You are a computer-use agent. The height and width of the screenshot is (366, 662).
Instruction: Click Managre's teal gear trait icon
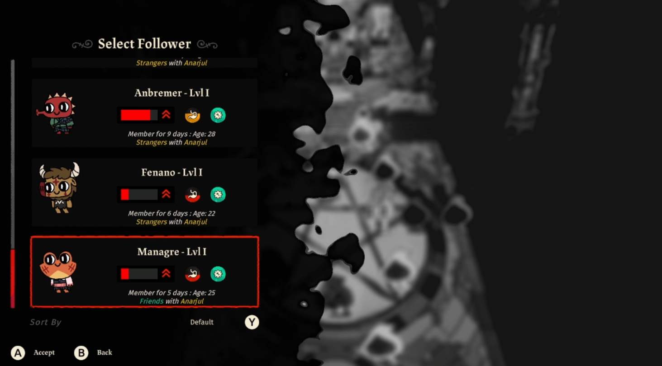(x=218, y=274)
